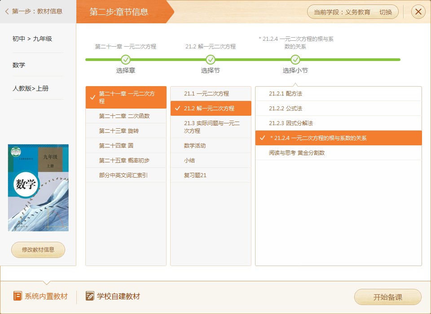Screen dimensions: 431x314
Task: Click the green checkmark above 选择章
Action: pyautogui.click(x=126, y=59)
